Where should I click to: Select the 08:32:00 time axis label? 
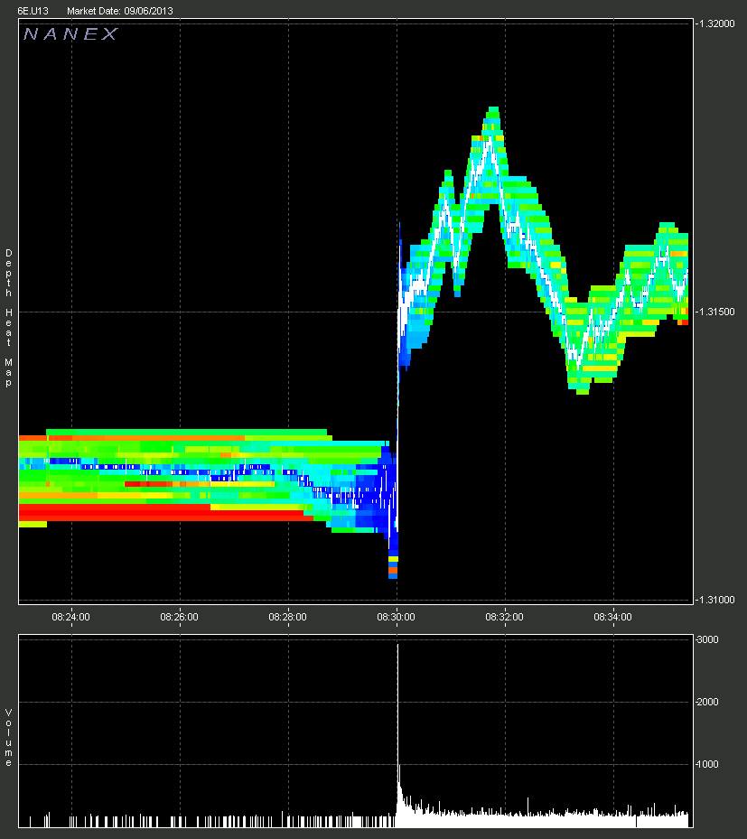504,617
